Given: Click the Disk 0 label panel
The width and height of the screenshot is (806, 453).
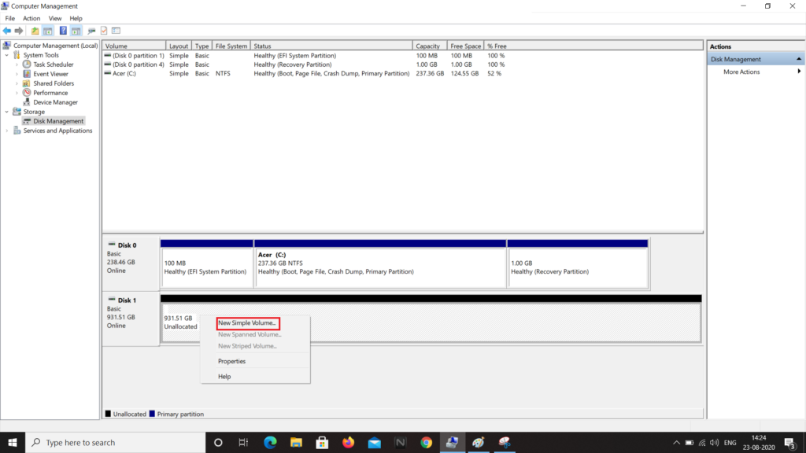Looking at the screenshot, I should [131, 263].
